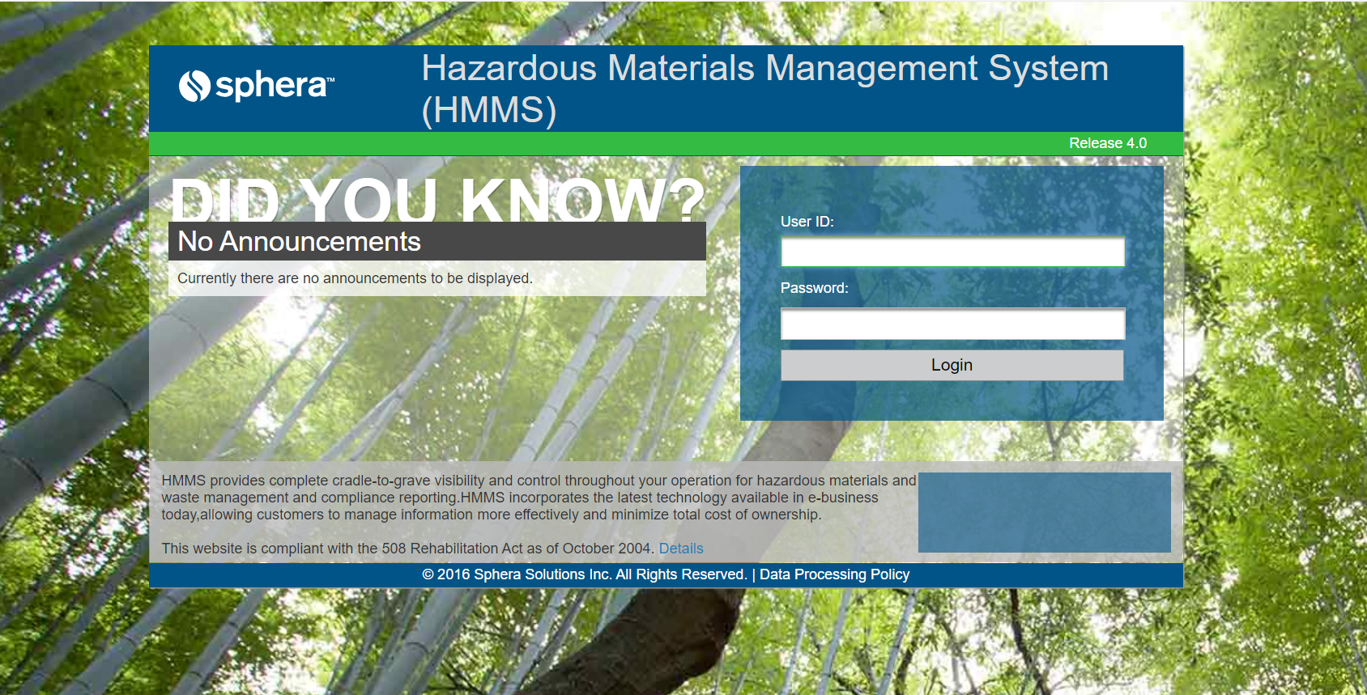Viewport: 1367px width, 695px height.
Task: Open the 508 compliance Details link
Action: click(680, 549)
